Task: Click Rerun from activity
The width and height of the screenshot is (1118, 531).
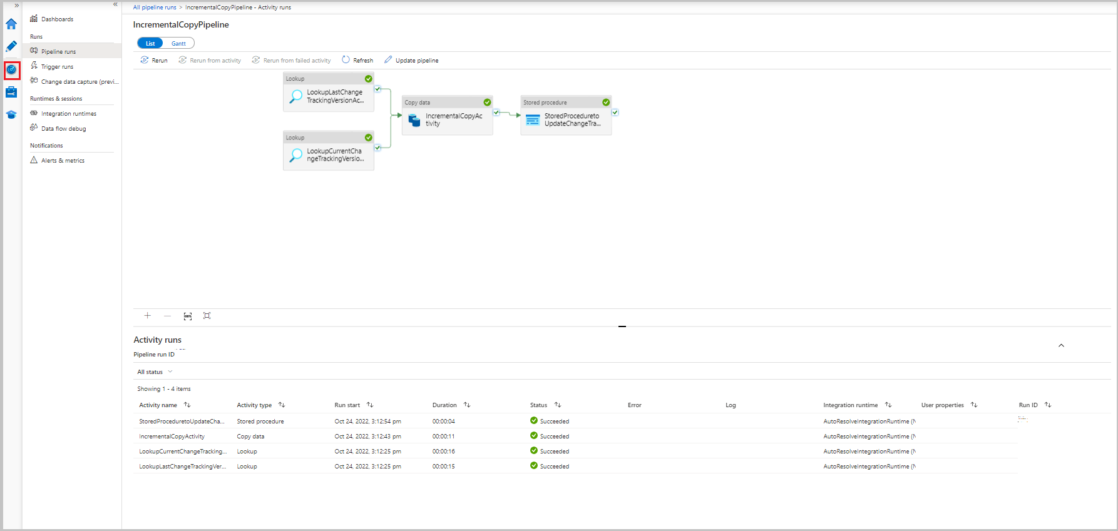Action: click(210, 60)
